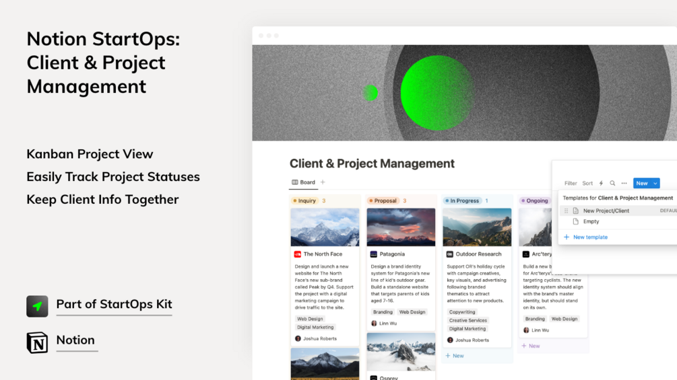Screen dimensions: 677x380
Task: Click the Outdoor Research logo icon
Action: coord(449,254)
